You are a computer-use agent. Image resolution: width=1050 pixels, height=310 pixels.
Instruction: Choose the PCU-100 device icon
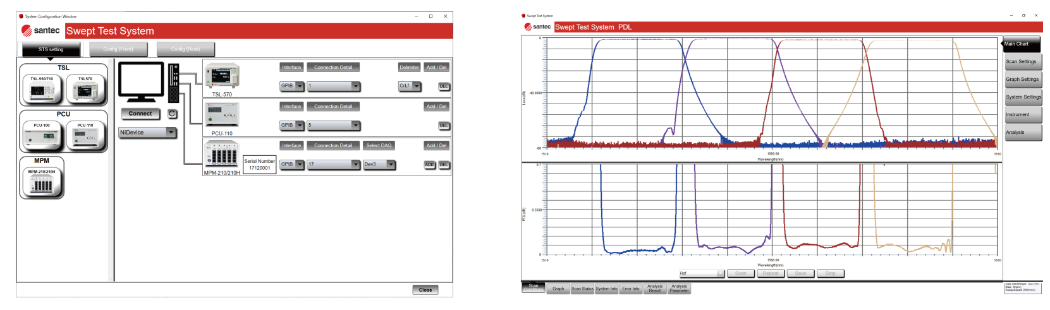tap(42, 136)
